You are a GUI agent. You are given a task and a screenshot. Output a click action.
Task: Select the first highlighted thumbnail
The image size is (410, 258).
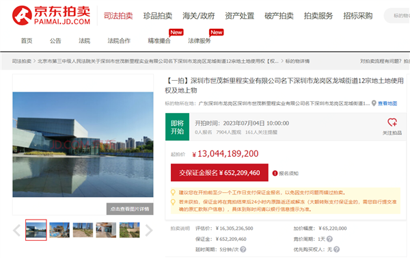(x=36, y=230)
